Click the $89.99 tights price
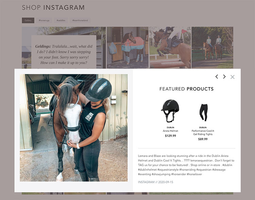This screenshot has width=255, height=200. point(203,139)
